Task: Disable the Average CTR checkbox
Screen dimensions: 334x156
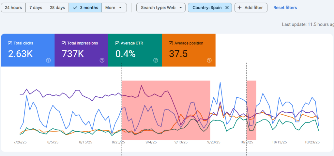Action: tap(117, 43)
